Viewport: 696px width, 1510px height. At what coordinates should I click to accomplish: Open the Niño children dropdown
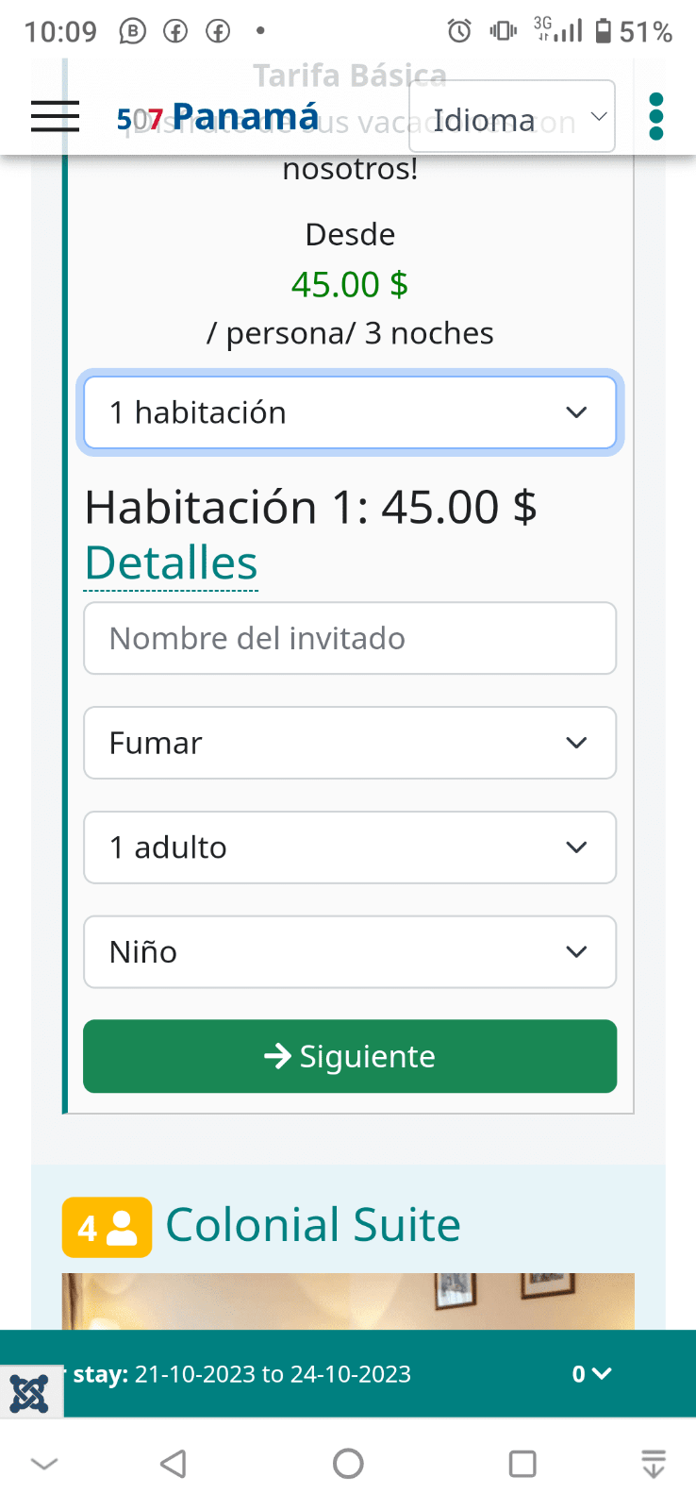(350, 952)
